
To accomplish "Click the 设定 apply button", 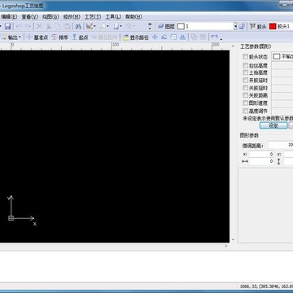I will (x=273, y=125).
